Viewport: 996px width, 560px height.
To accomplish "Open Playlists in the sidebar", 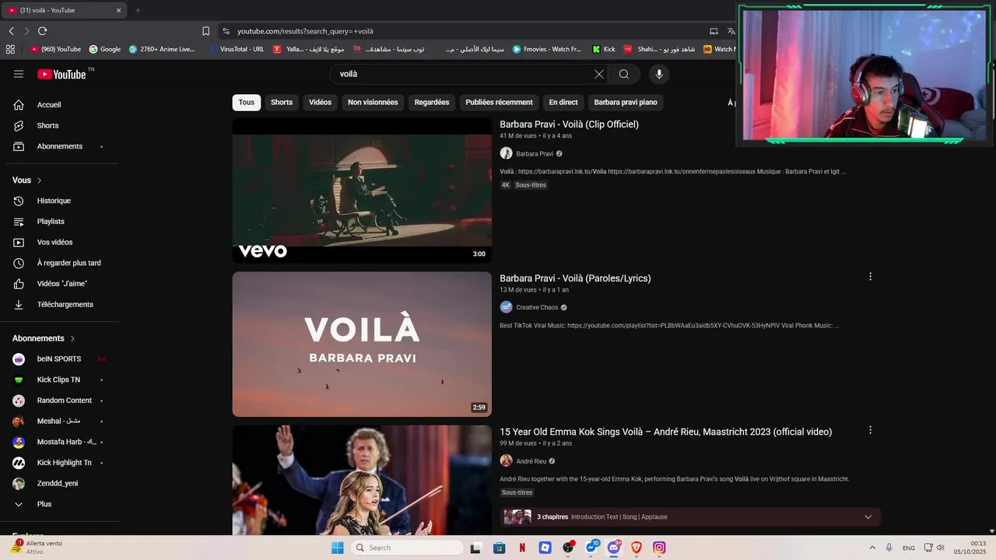I will coord(61,222).
